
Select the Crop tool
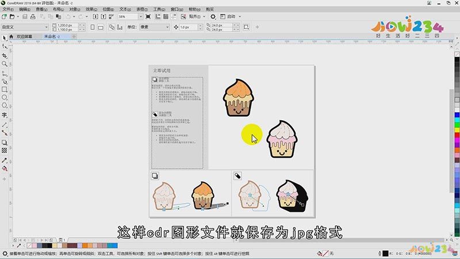[x=5, y=55]
